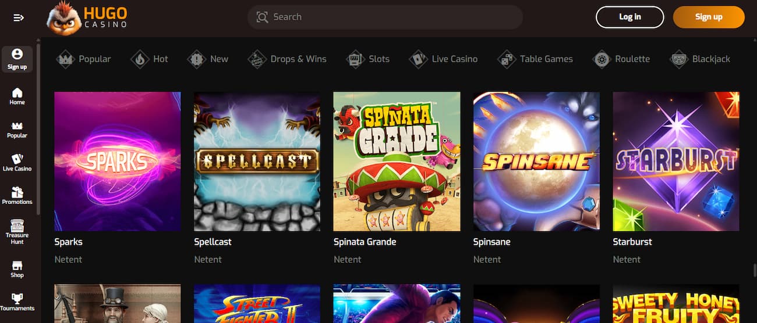Switch to the New category tab label
Image resolution: width=757 pixels, height=323 pixels.
(x=219, y=59)
